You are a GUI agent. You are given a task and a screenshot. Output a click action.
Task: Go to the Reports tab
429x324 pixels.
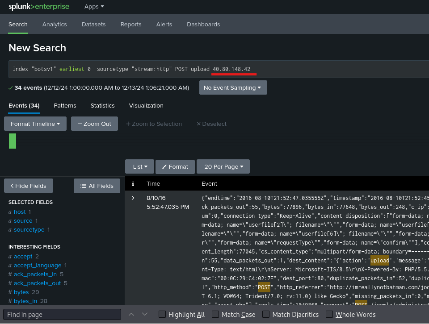click(131, 24)
